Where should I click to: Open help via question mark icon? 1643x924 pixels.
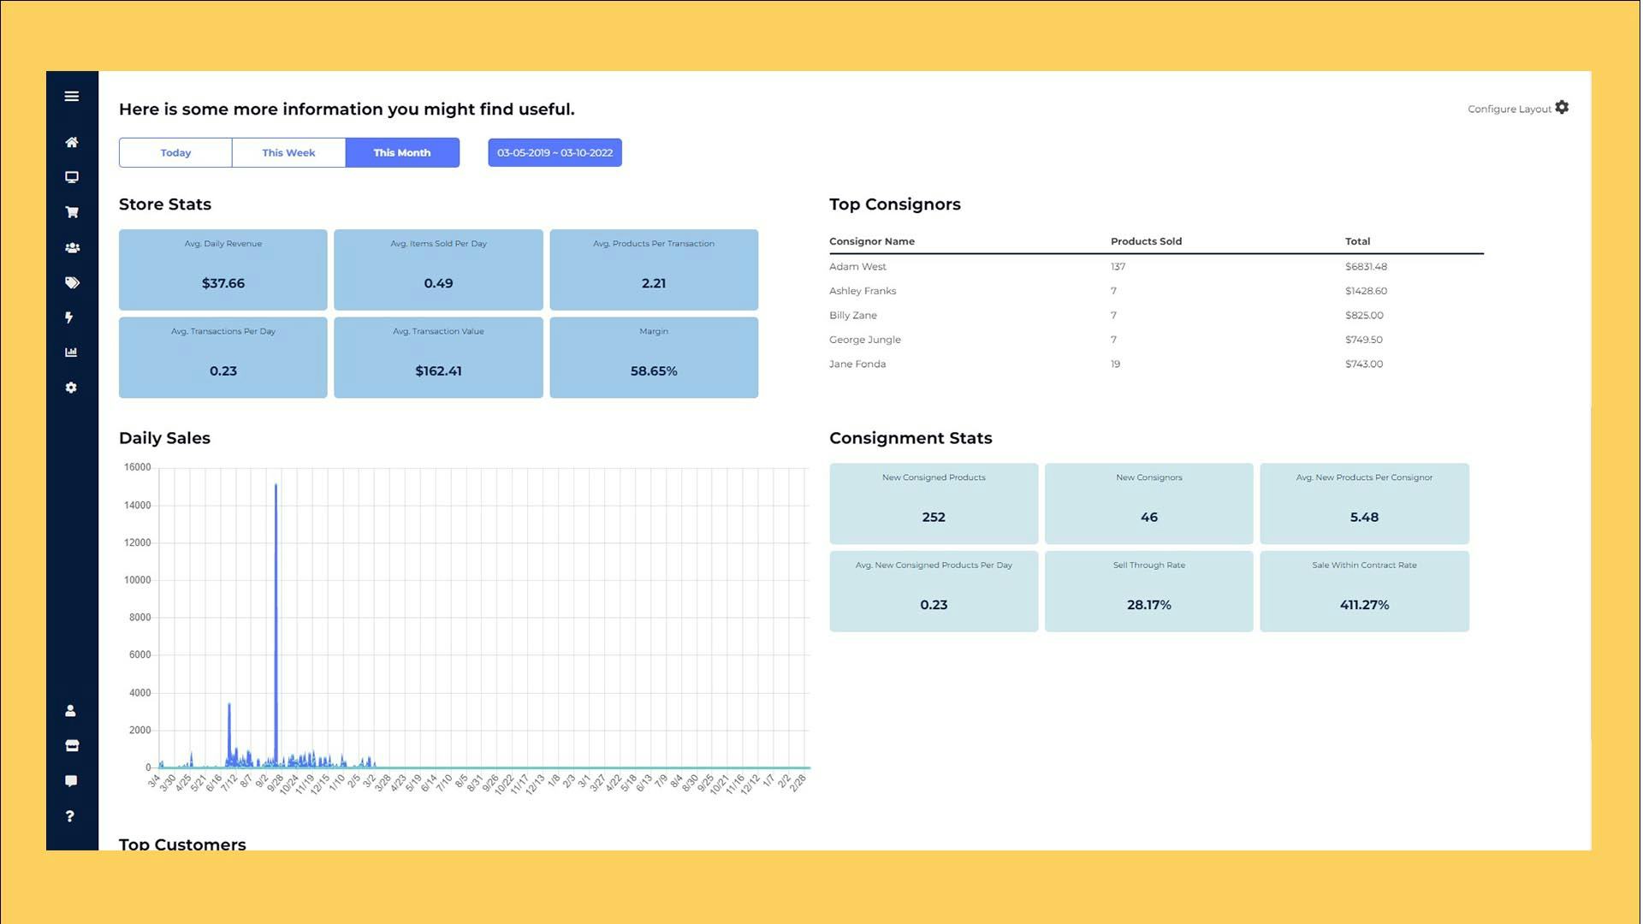click(x=70, y=816)
